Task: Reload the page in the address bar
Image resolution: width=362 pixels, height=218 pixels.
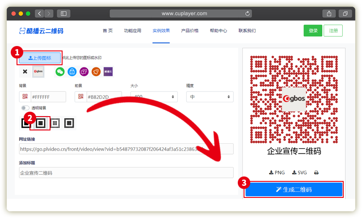Action: click(248, 13)
